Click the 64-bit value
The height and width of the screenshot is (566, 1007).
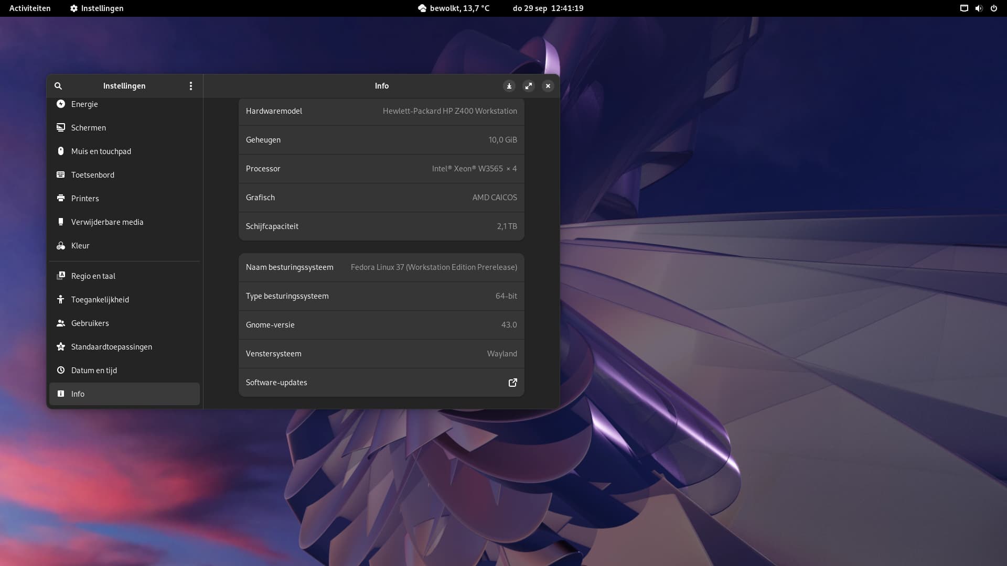click(x=506, y=296)
